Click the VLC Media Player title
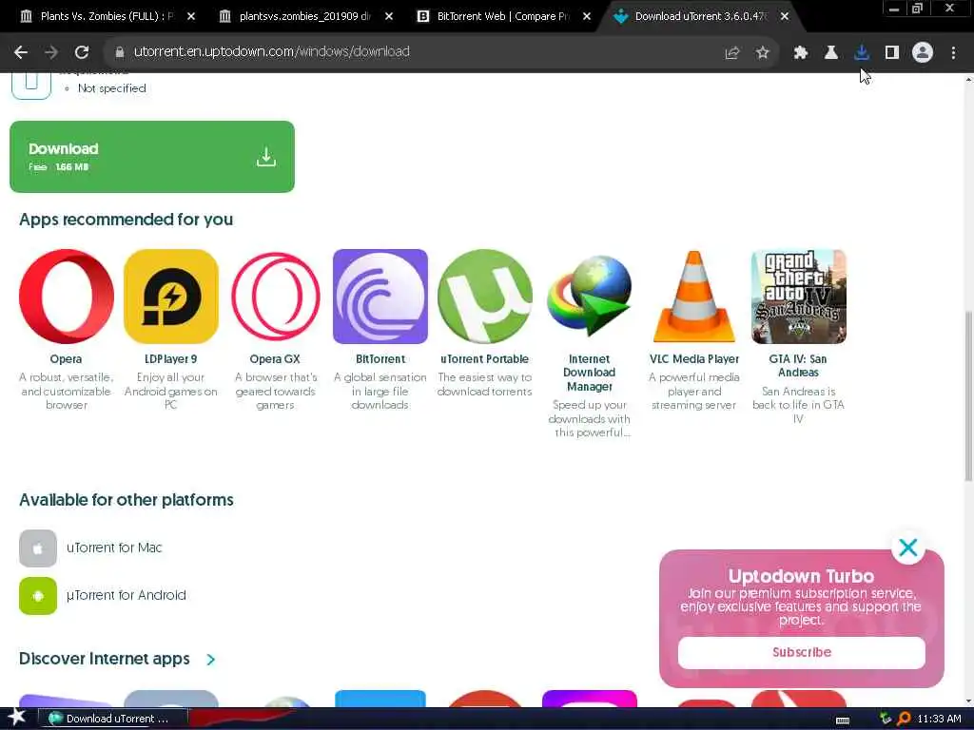Image resolution: width=974 pixels, height=730 pixels. coord(693,358)
